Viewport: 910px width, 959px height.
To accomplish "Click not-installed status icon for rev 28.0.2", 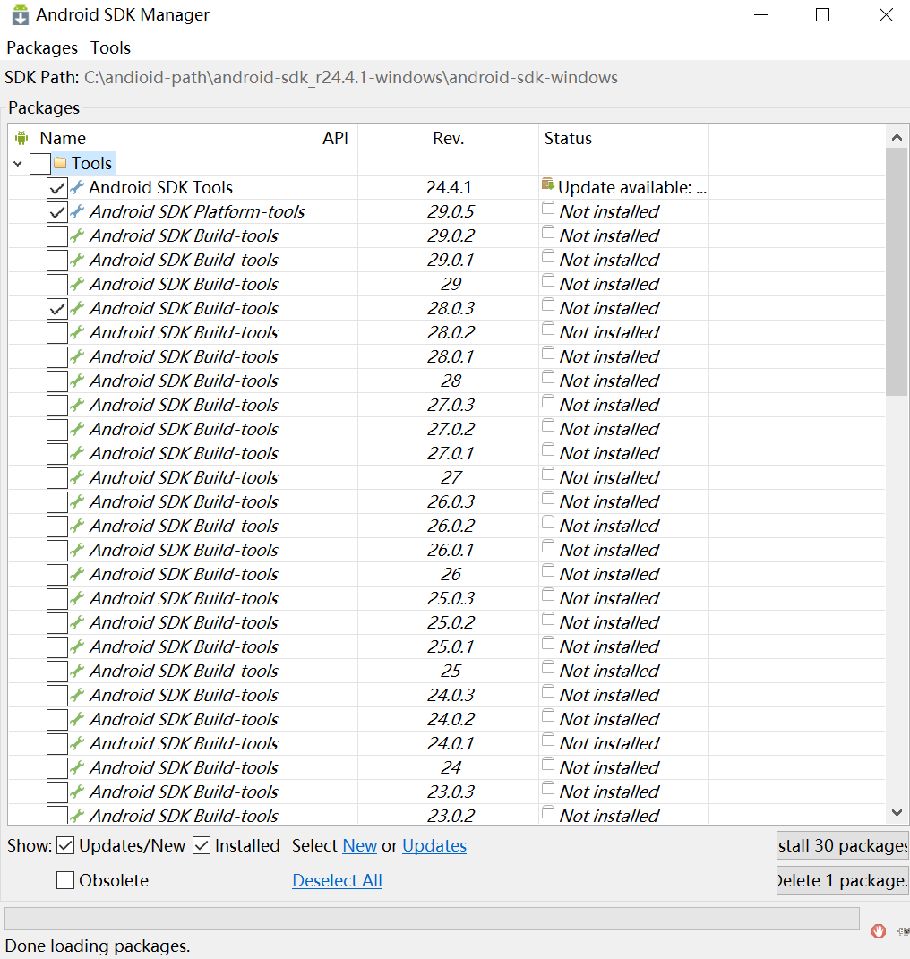I will 548,330.
